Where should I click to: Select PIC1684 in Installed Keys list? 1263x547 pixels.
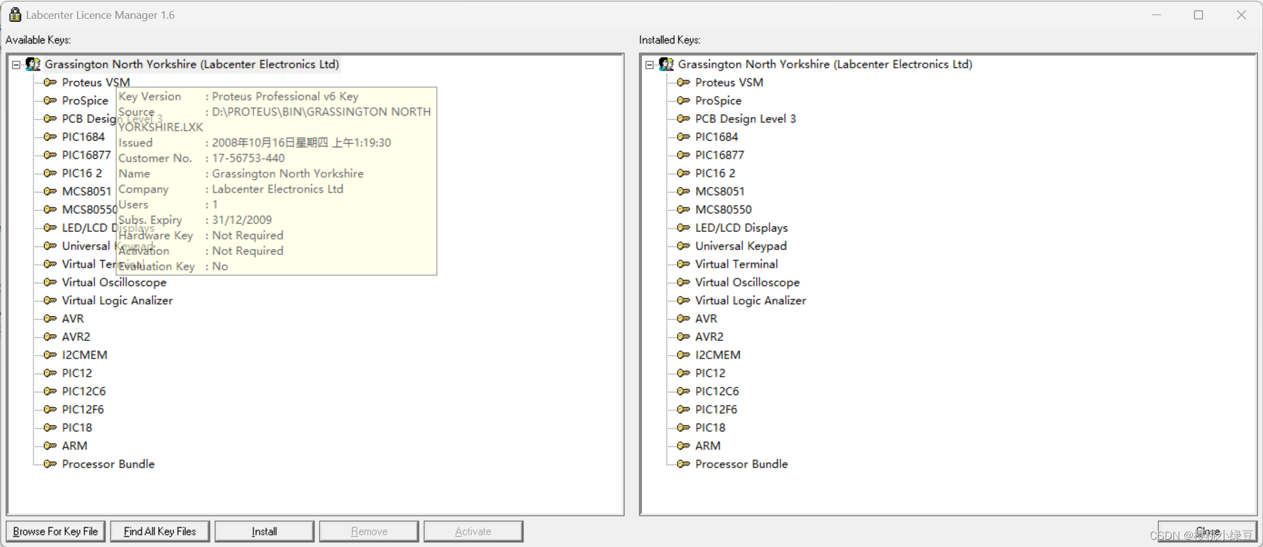pos(717,137)
